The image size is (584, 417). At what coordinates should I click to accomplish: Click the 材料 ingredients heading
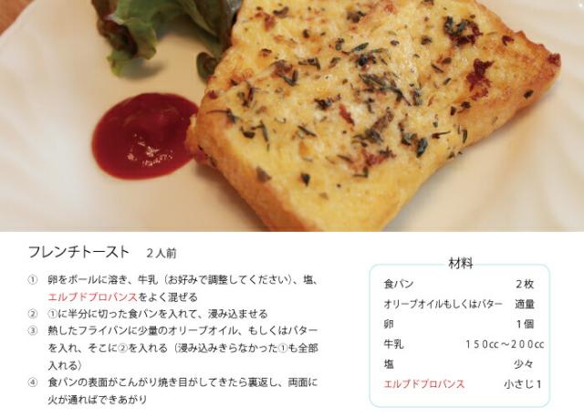(461, 263)
